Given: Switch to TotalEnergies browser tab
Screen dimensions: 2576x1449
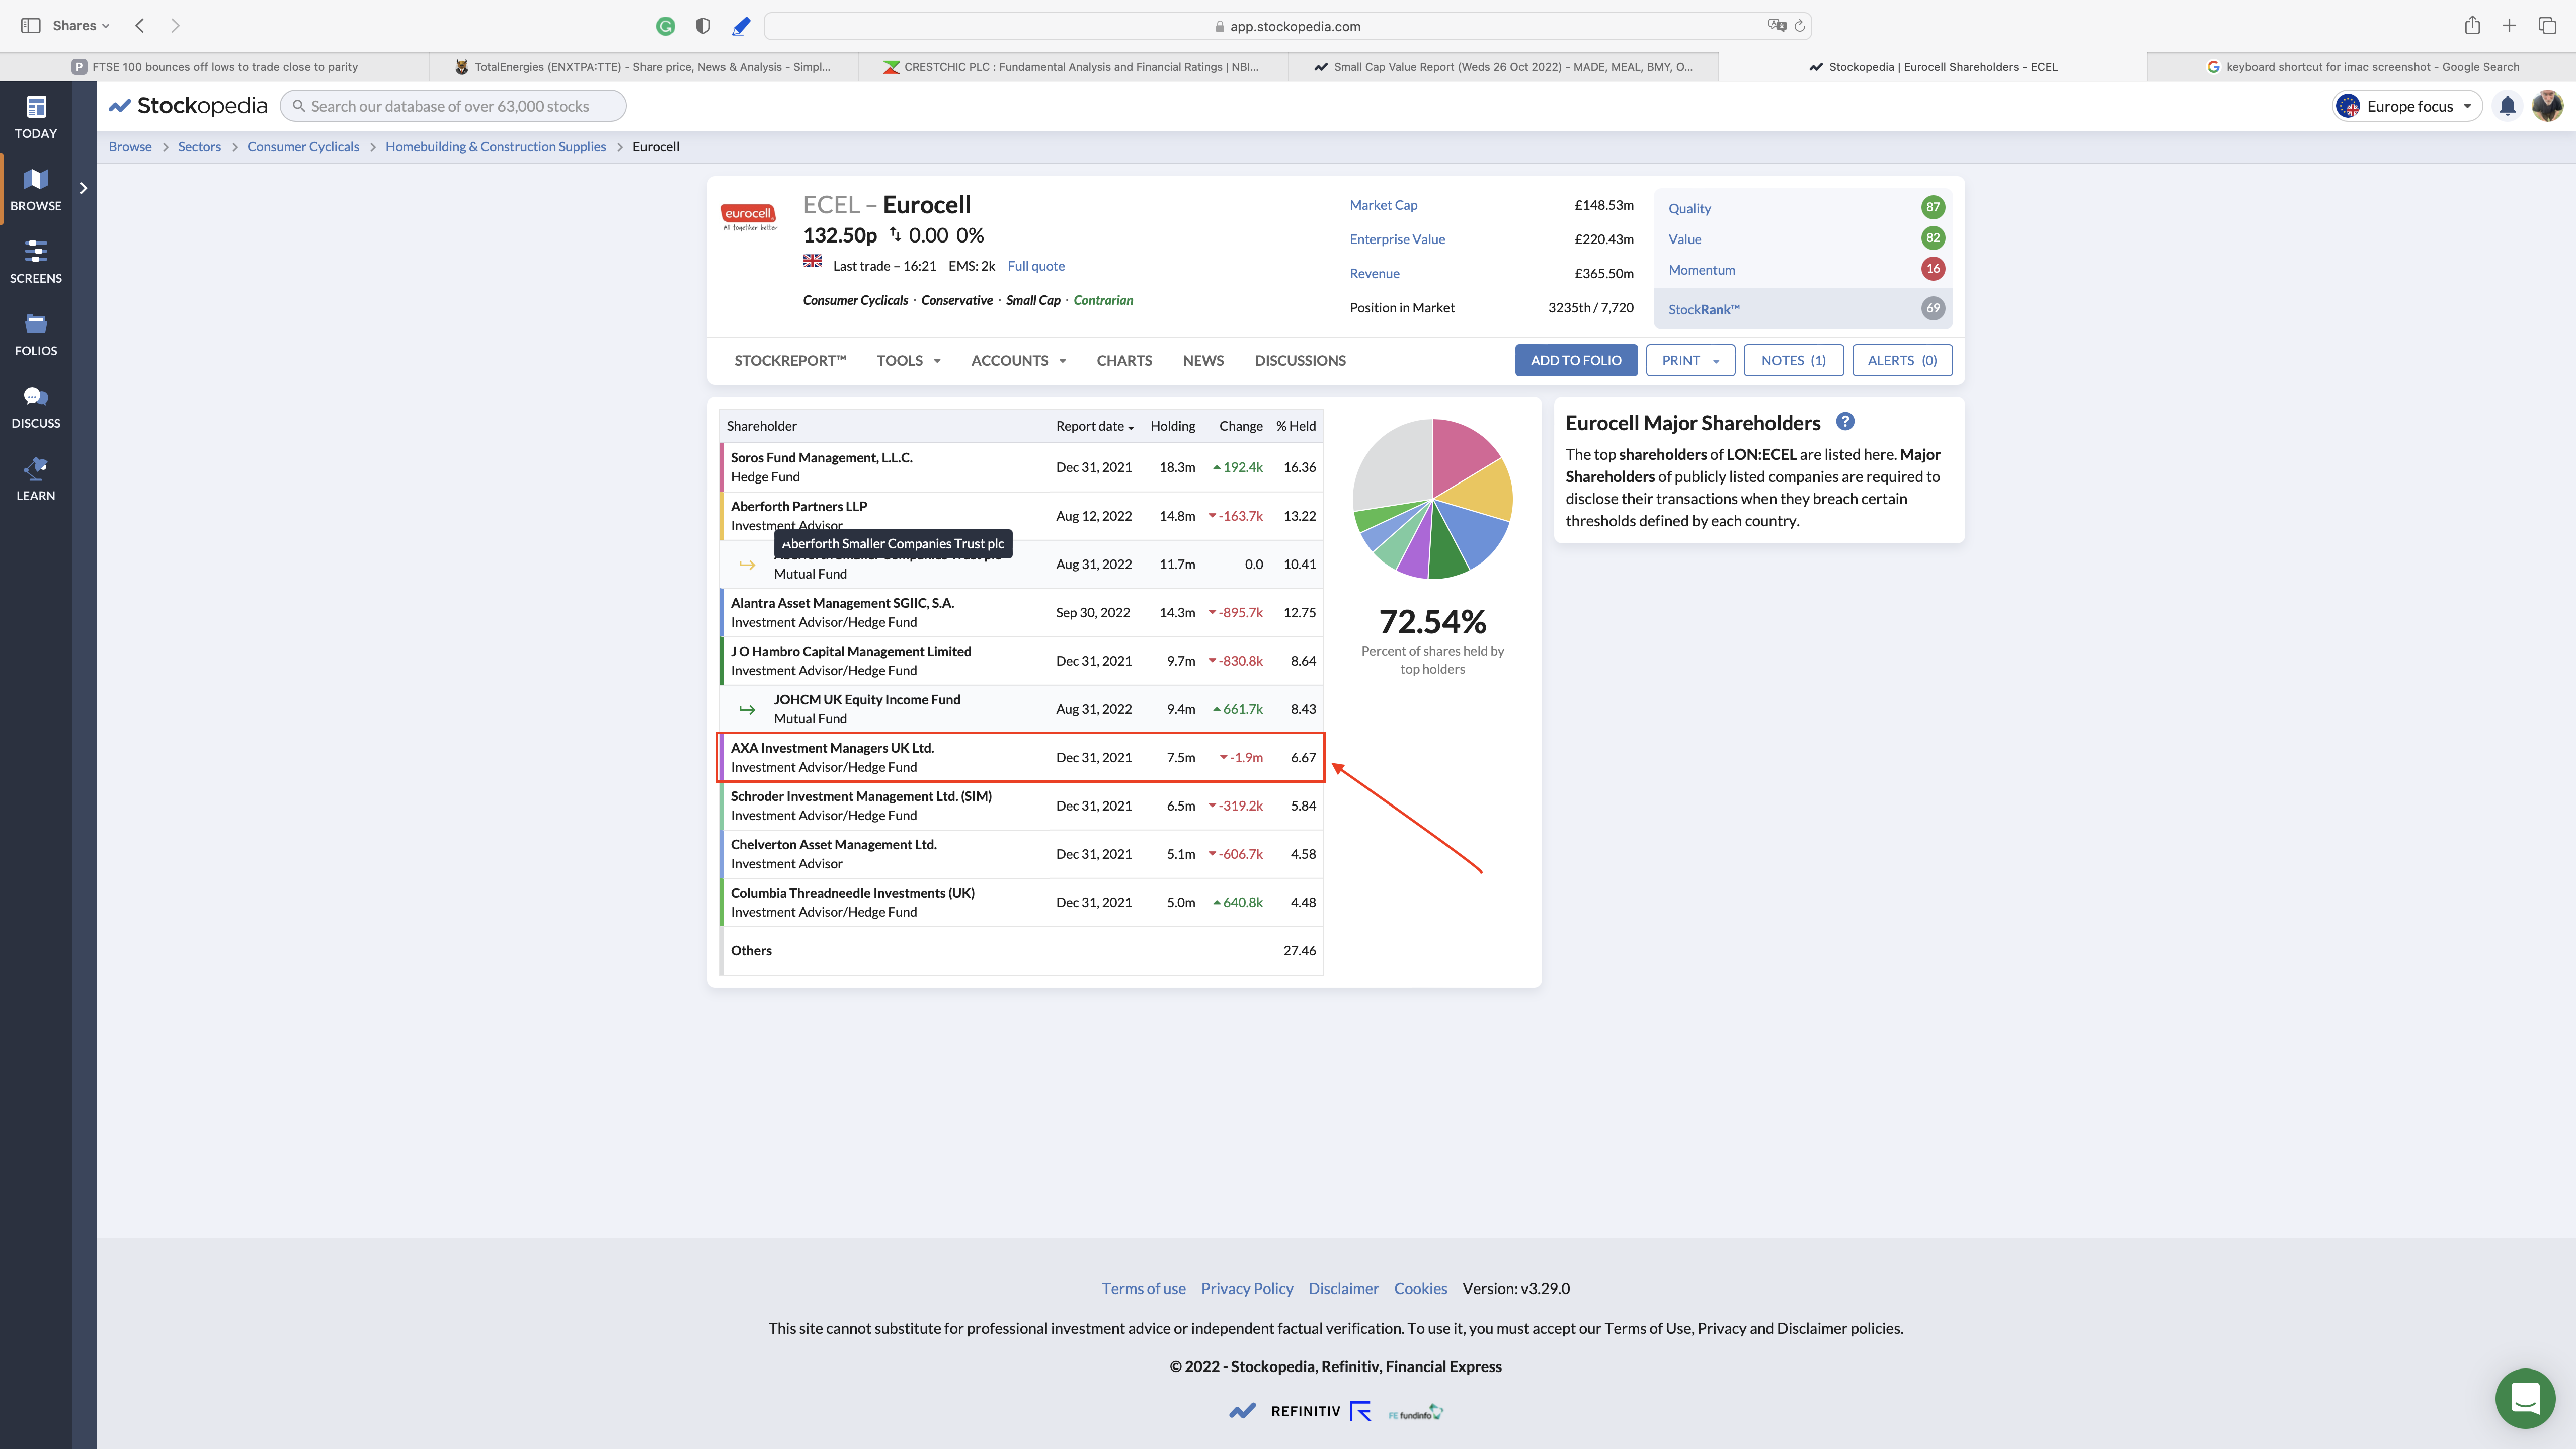Looking at the screenshot, I should 645,67.
